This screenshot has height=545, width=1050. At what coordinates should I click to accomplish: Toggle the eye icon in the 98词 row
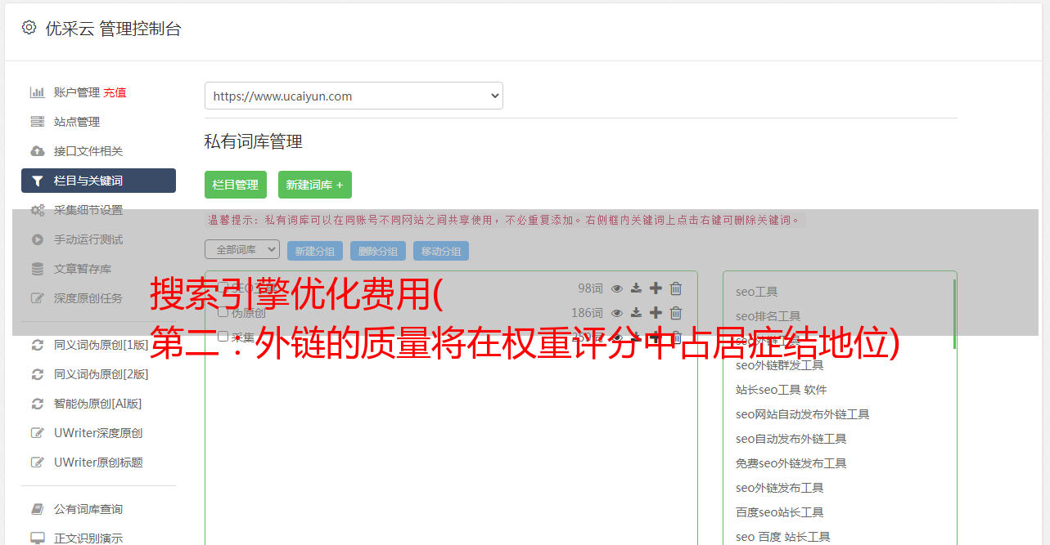(x=617, y=288)
